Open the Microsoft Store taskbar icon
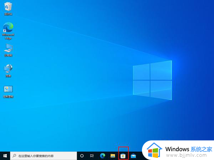Screen dimensions: 214x160 click(123, 156)
